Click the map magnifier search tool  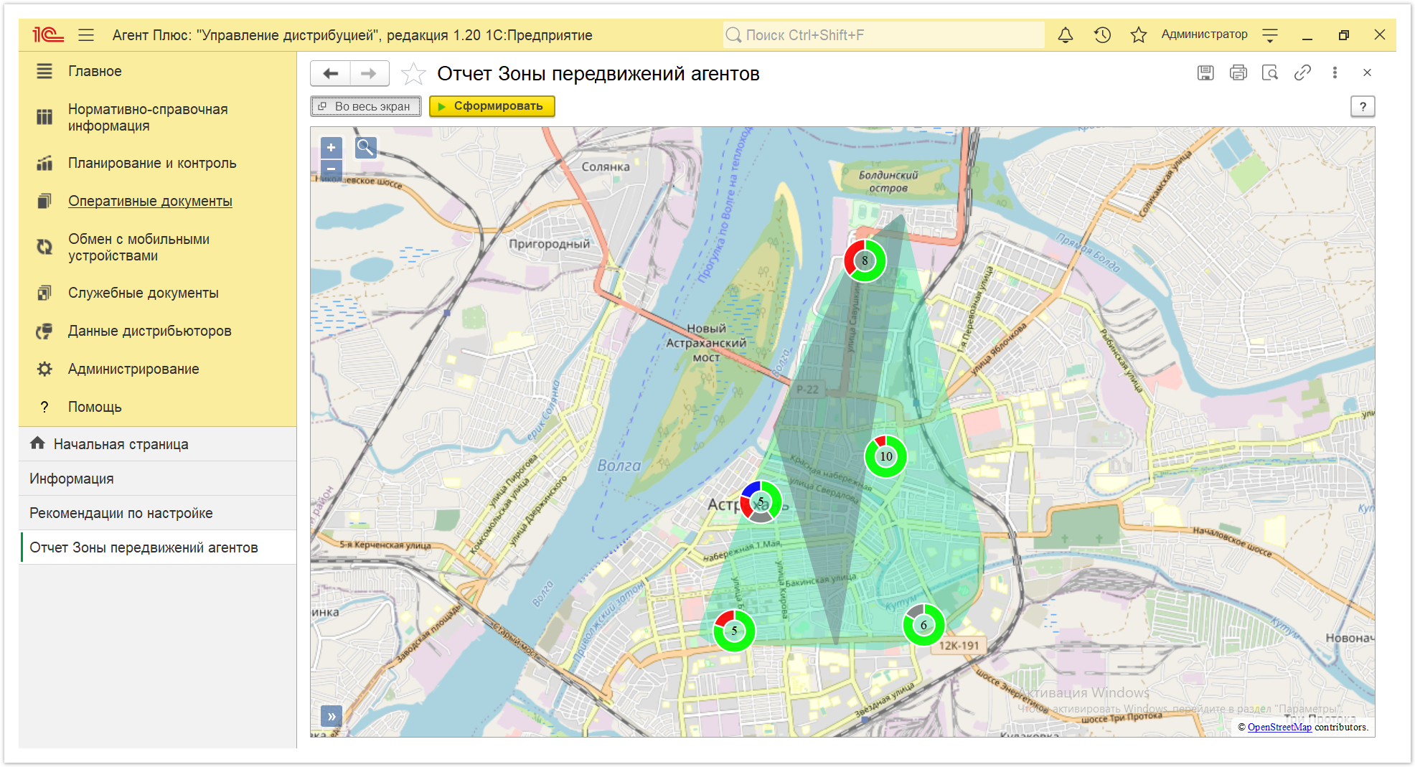coord(366,148)
